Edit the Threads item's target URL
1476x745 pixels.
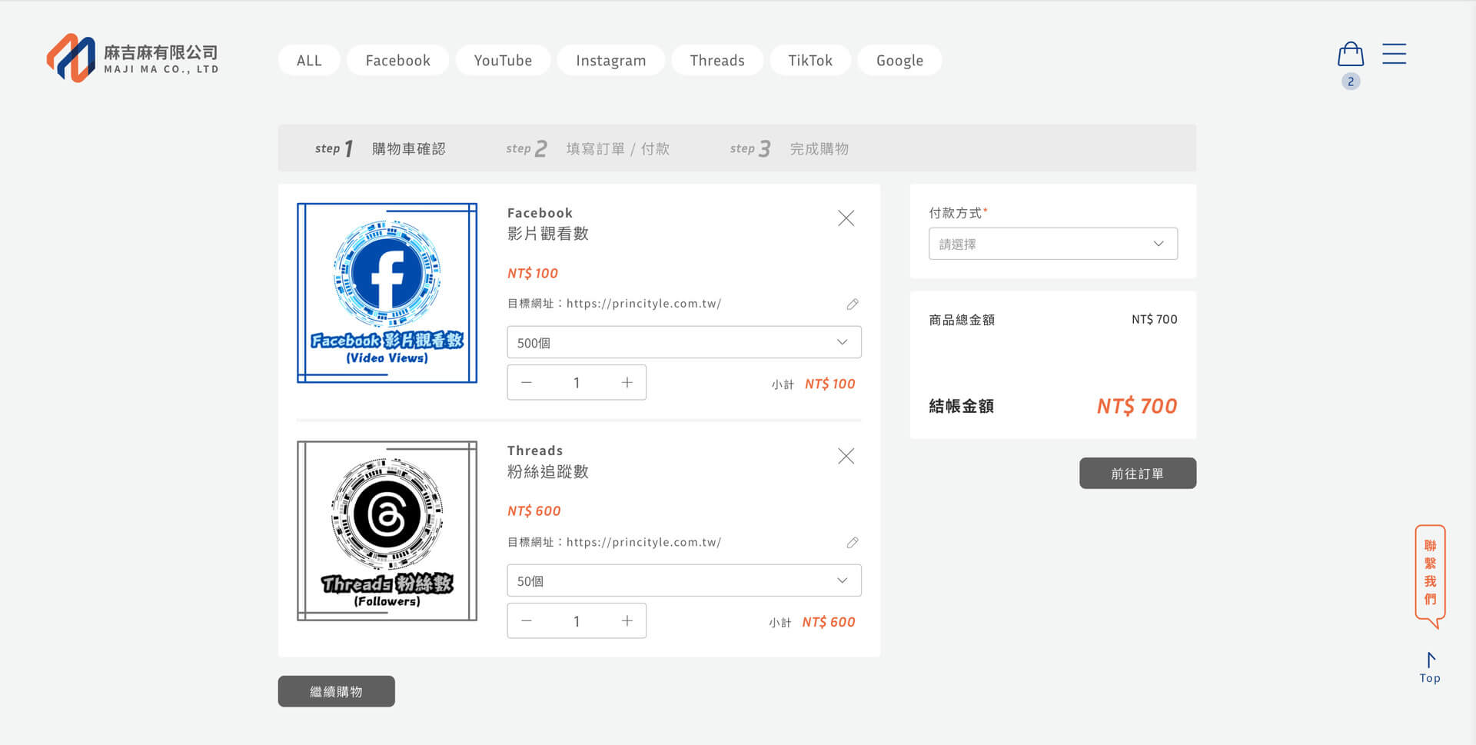852,542
